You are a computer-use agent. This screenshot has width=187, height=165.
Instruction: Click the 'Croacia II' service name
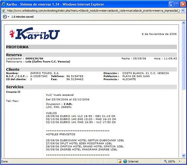pyautogui.click(x=13, y=92)
